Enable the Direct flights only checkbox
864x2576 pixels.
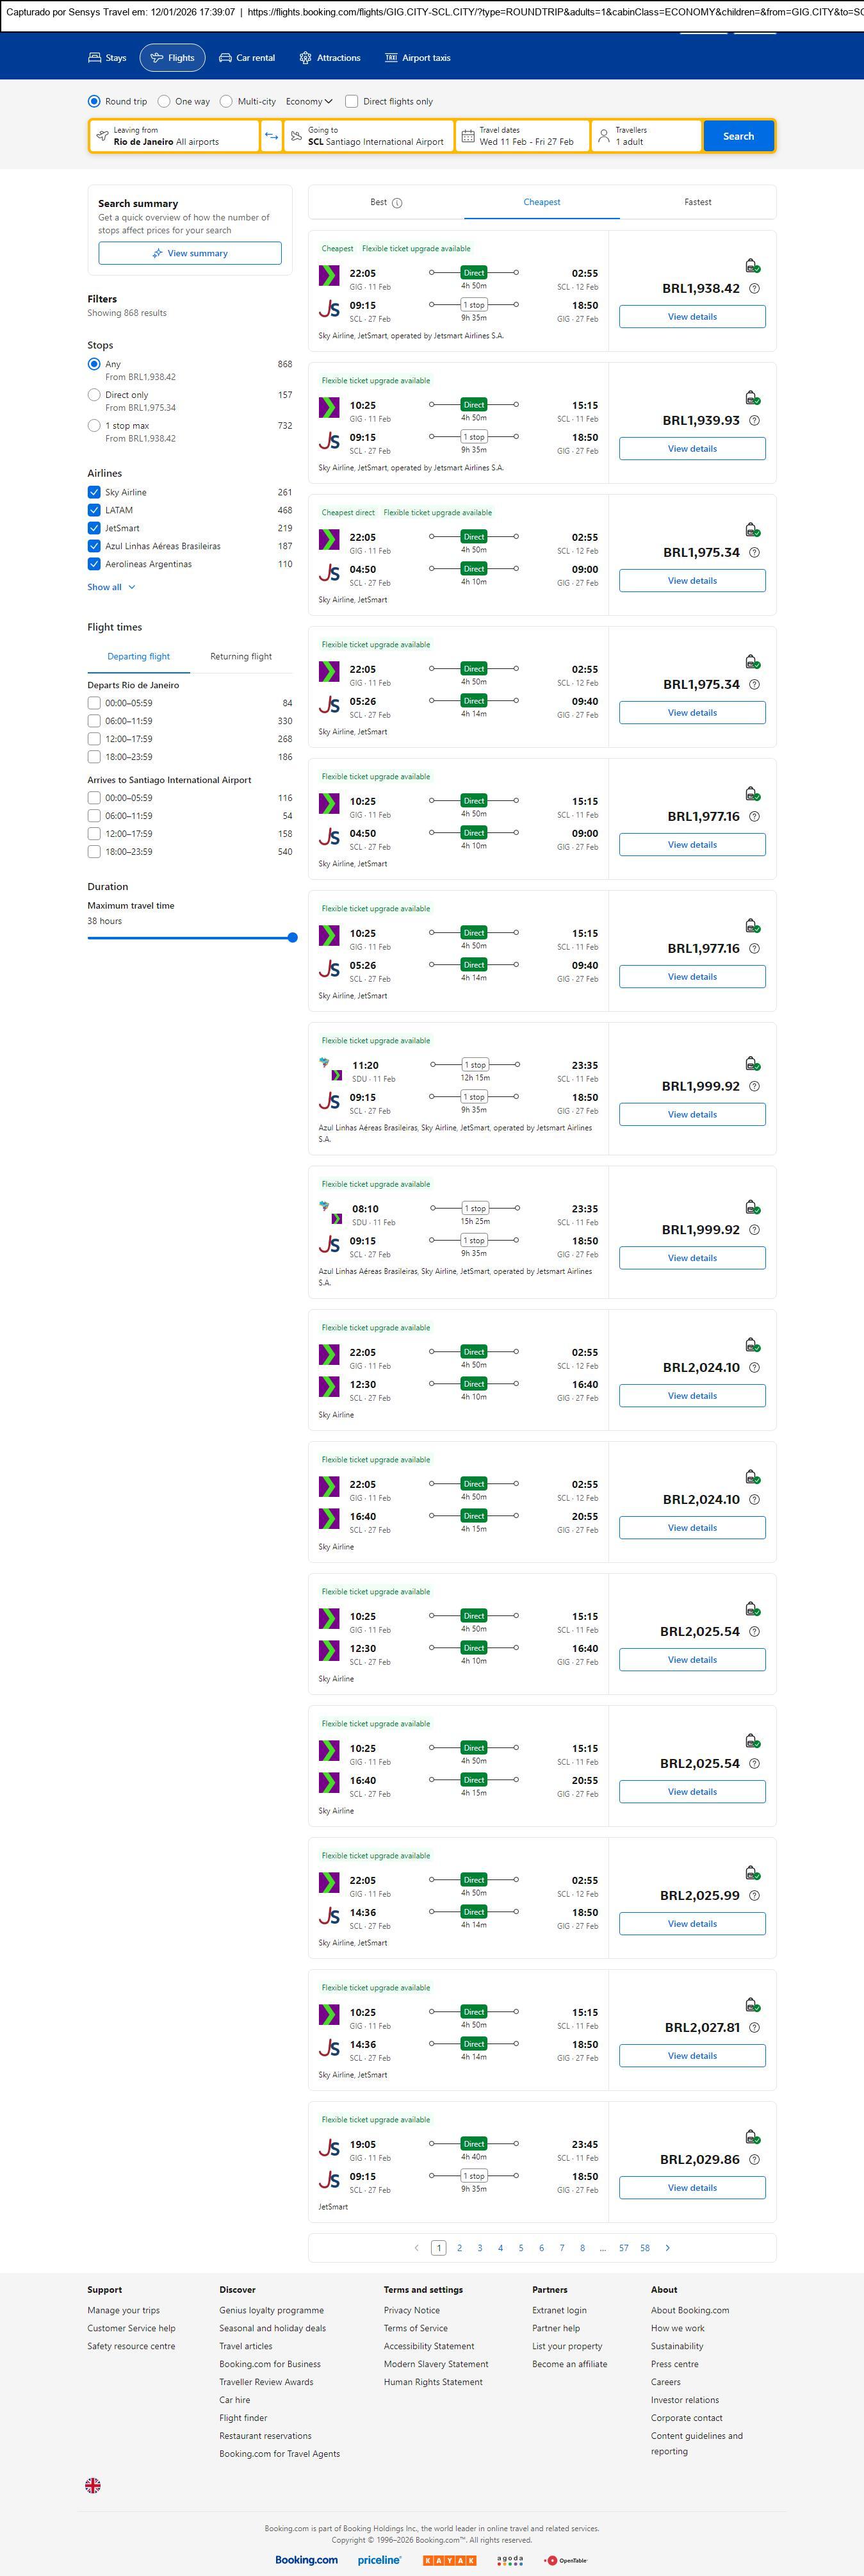click(351, 101)
